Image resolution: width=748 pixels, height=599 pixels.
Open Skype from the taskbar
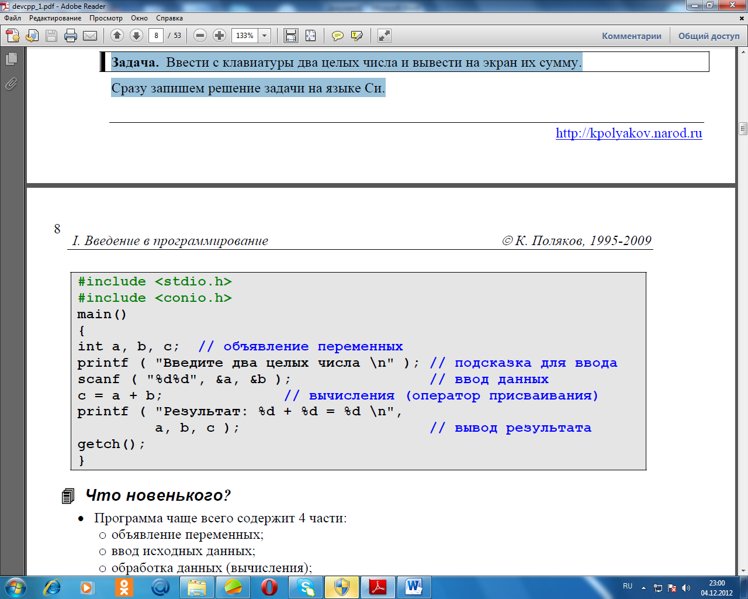[306, 587]
